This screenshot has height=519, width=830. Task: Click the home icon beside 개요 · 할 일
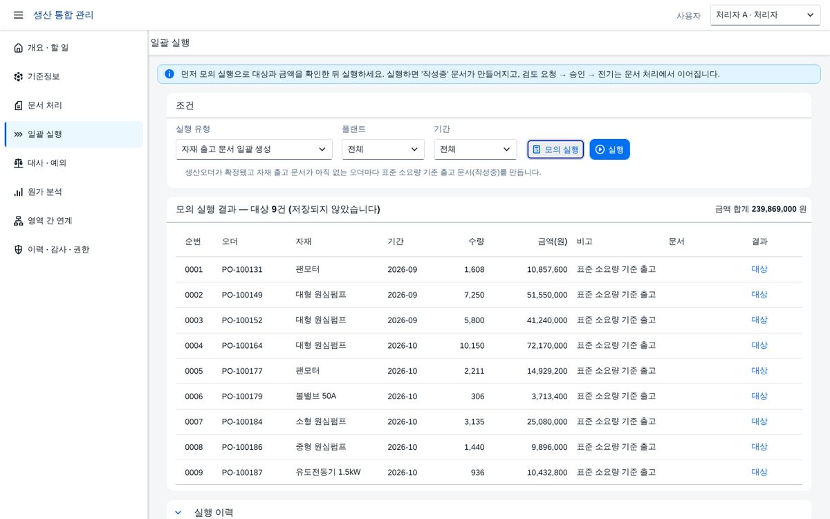click(19, 48)
